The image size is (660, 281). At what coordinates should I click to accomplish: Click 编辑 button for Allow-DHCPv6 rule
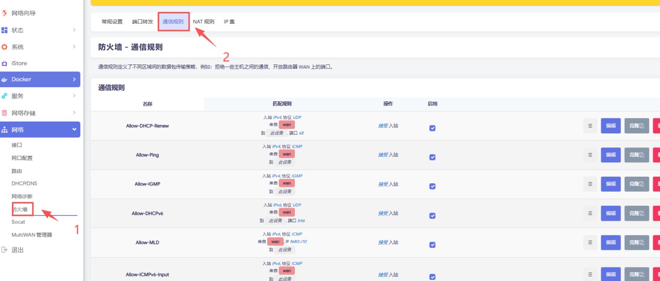pyautogui.click(x=611, y=213)
